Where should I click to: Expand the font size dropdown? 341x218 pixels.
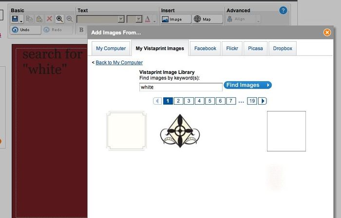(138, 19)
